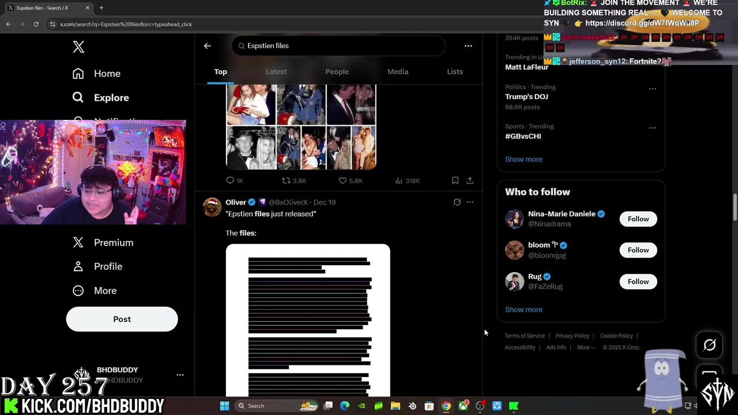Open Premium in sidebar
The height and width of the screenshot is (415, 738).
(103, 243)
